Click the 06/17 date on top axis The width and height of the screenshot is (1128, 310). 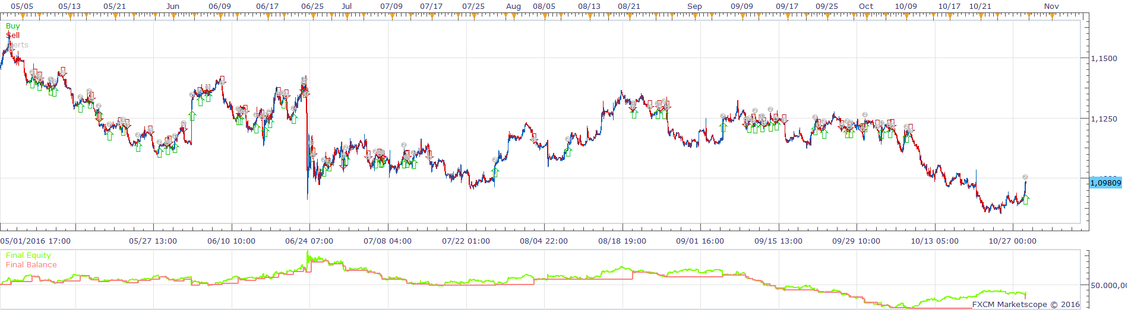tap(267, 7)
